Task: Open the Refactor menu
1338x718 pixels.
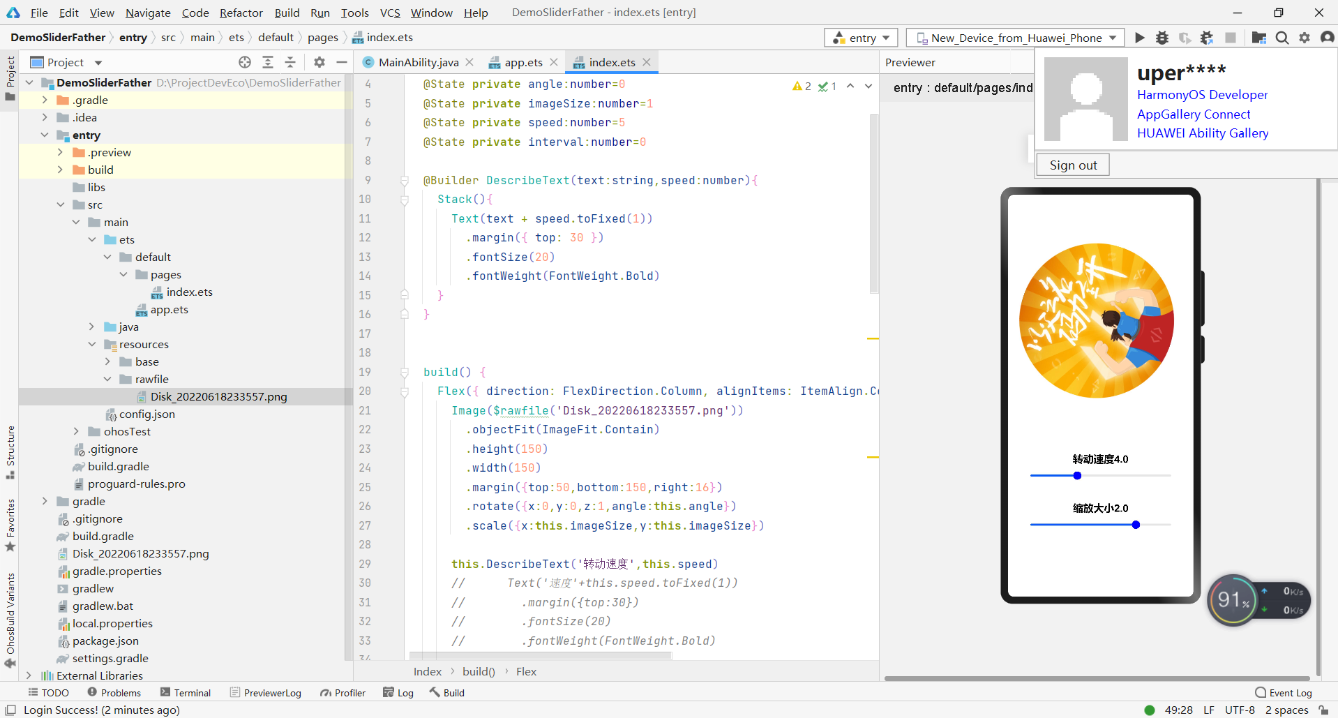Action: (x=241, y=13)
